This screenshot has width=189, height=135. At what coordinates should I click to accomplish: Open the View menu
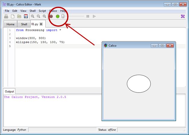tap(24, 11)
